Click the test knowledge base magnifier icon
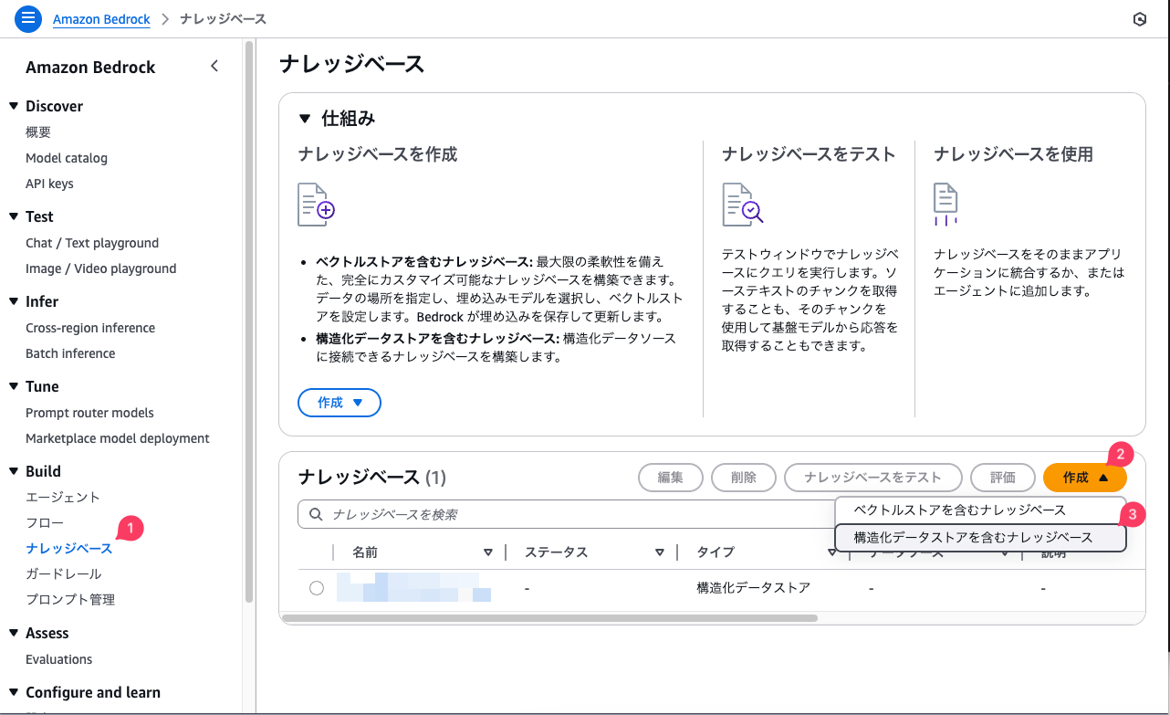Viewport: 1170px width, 715px height. pos(742,204)
